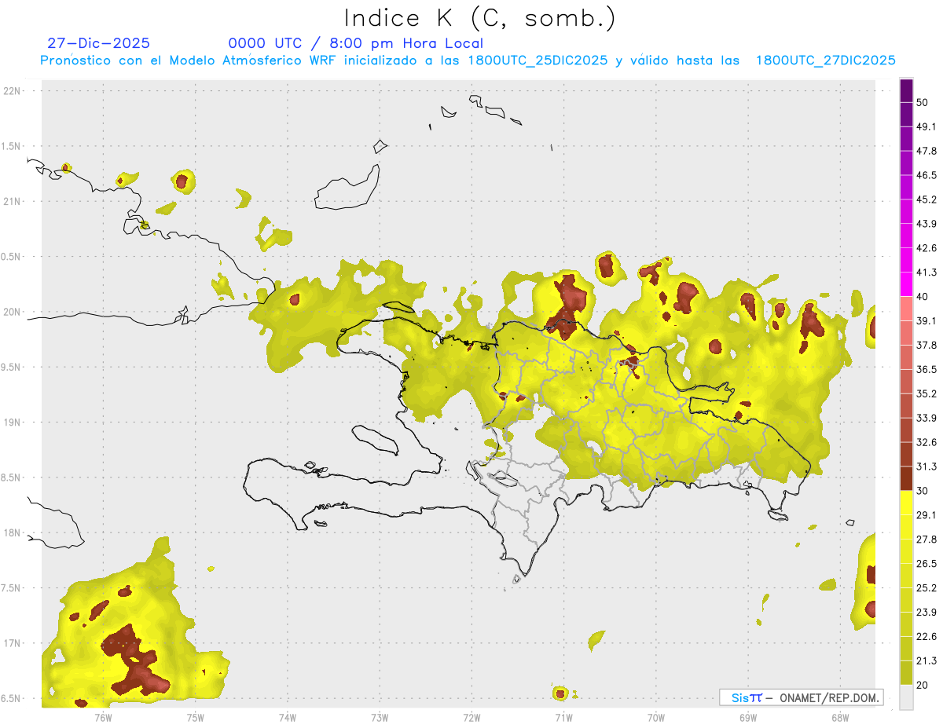The width and height of the screenshot is (943, 728).
Task: Click the dark purple legend swatch above 50
Action: [x=906, y=91]
